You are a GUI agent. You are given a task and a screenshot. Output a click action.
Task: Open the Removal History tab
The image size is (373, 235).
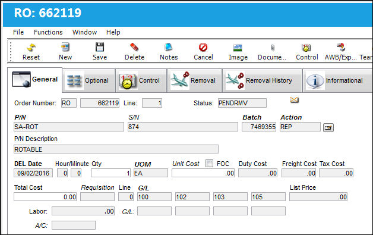pos(262,80)
